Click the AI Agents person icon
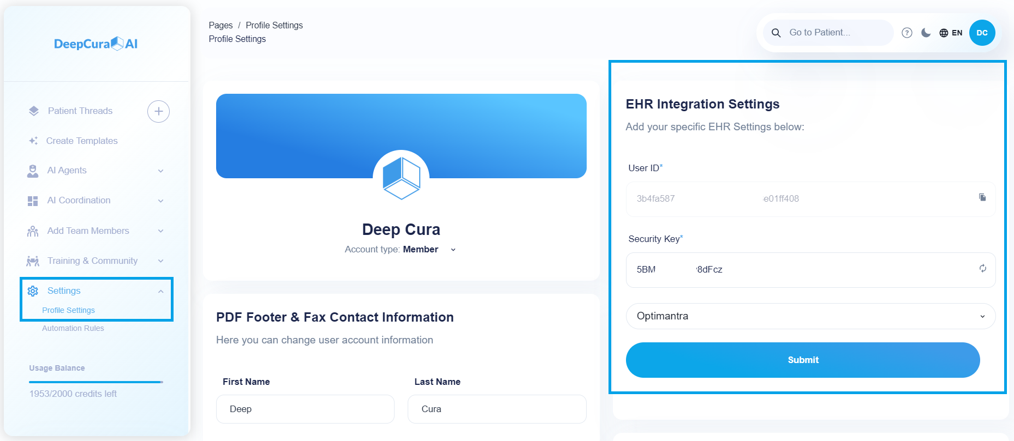The image size is (1014, 441). 33,171
